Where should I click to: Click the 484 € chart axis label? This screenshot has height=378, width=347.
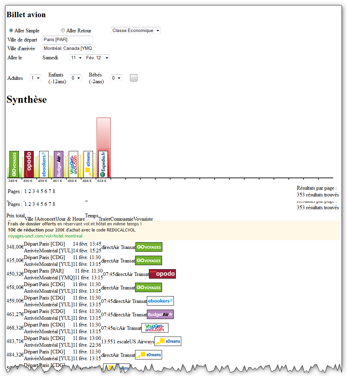coord(87,181)
